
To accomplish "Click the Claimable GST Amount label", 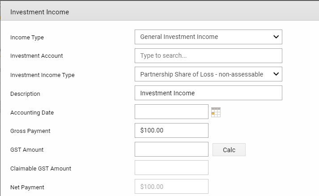I will (41, 169).
